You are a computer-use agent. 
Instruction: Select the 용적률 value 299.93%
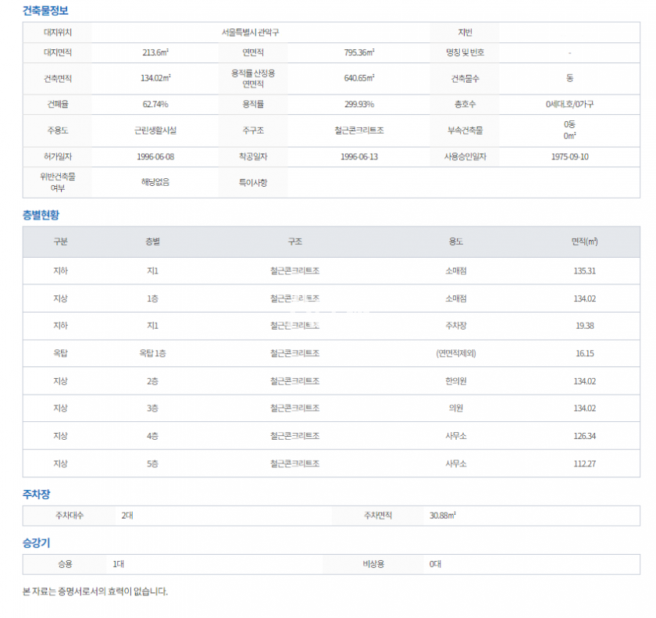click(359, 104)
